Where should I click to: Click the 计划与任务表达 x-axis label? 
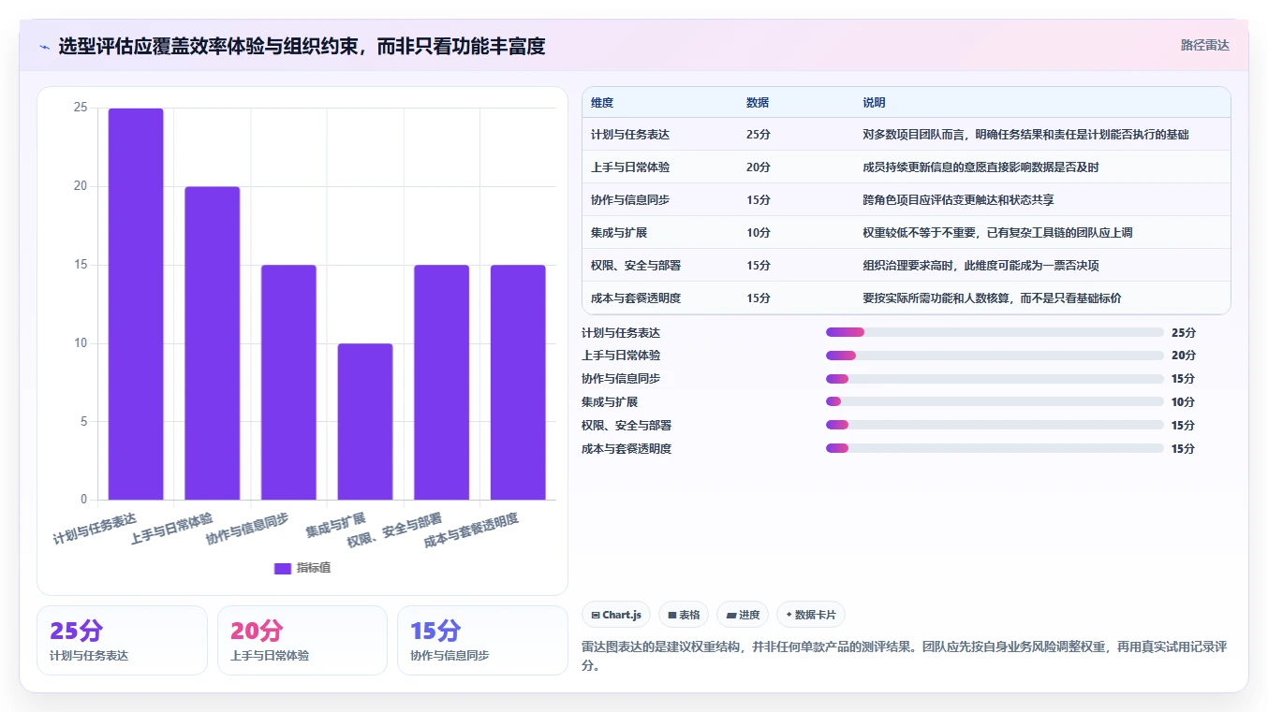tap(95, 529)
